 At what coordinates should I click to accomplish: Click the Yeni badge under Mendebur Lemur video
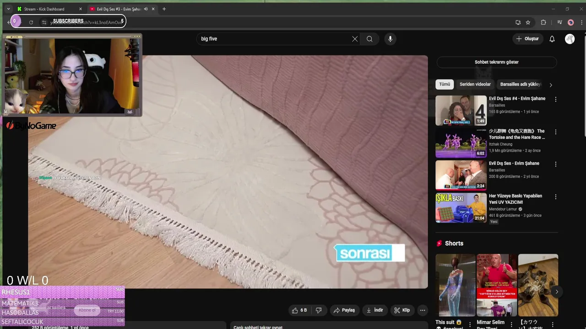tap(494, 222)
